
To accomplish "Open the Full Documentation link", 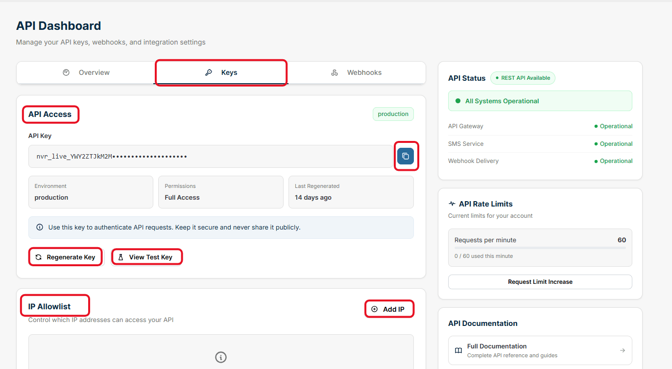I will [x=540, y=350].
